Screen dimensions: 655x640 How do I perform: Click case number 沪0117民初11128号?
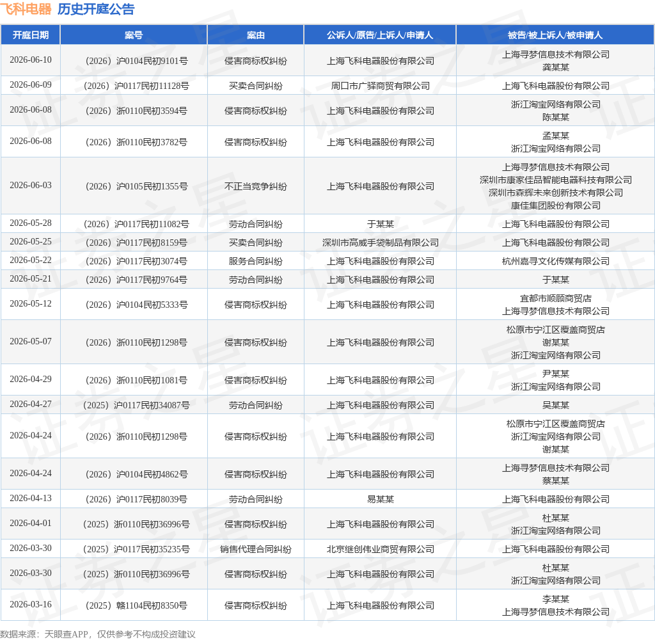click(x=137, y=86)
